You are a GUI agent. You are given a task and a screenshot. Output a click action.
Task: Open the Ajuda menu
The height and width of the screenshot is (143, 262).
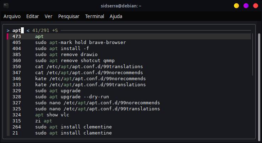[x=116, y=16]
